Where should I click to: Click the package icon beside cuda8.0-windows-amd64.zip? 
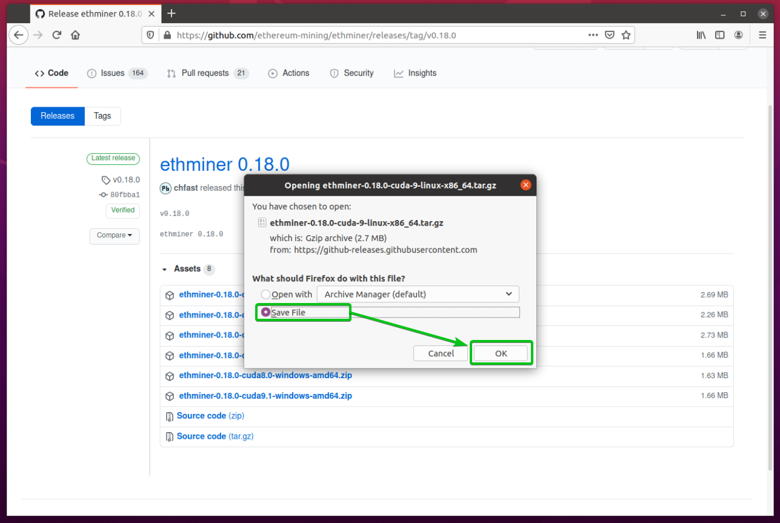[170, 376]
